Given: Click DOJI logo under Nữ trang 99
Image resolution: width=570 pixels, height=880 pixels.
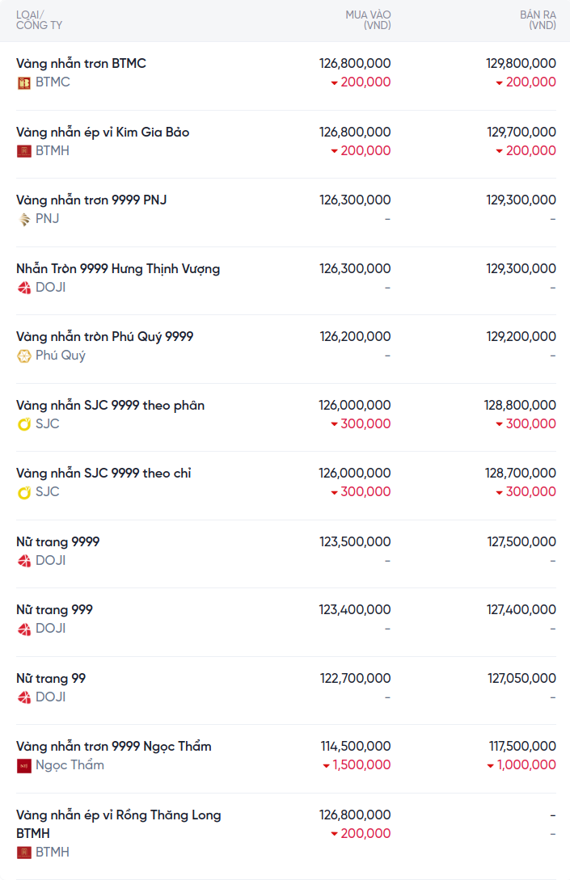Looking at the screenshot, I should point(24,697).
